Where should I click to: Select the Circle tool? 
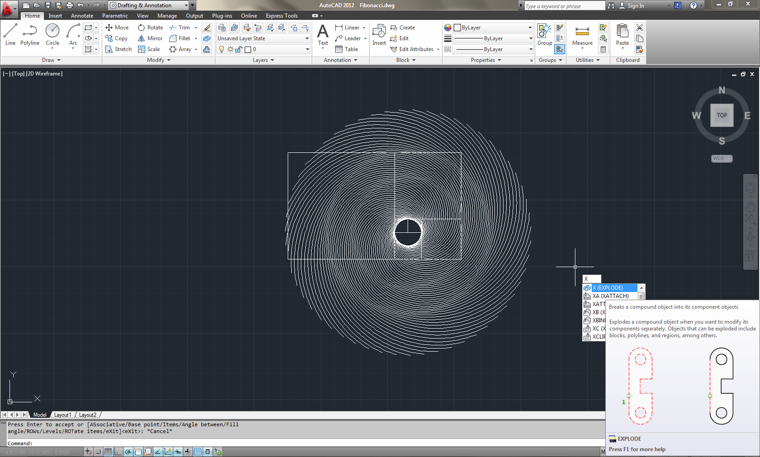point(52,35)
